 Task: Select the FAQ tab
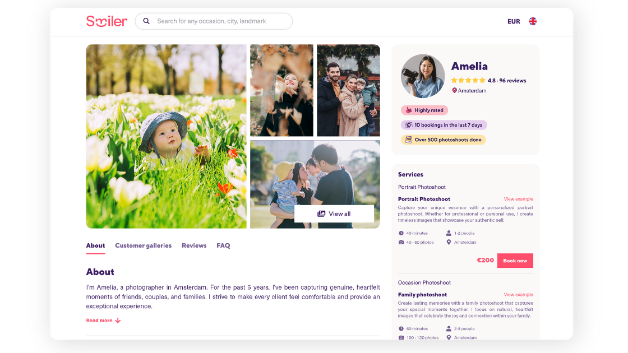tap(224, 245)
